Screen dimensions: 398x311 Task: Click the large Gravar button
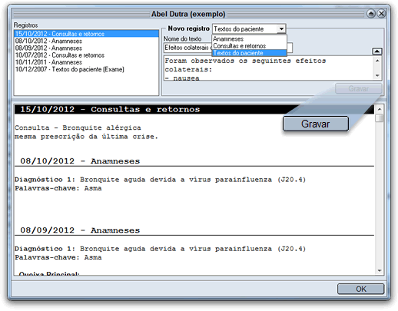tap(316, 124)
